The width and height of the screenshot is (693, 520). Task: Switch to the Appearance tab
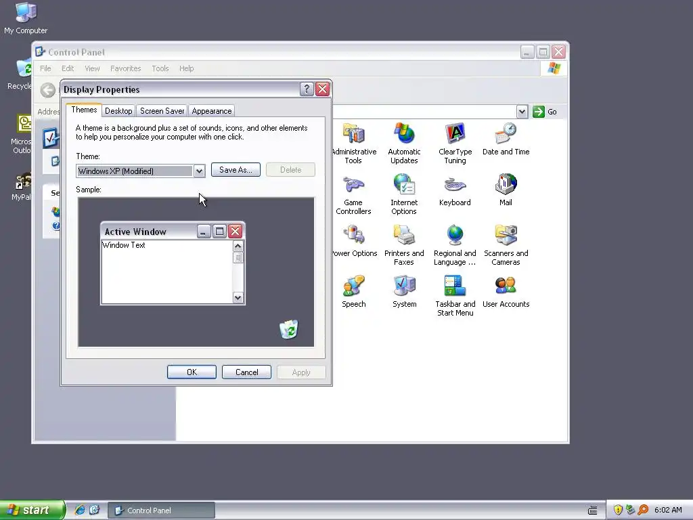click(x=212, y=111)
